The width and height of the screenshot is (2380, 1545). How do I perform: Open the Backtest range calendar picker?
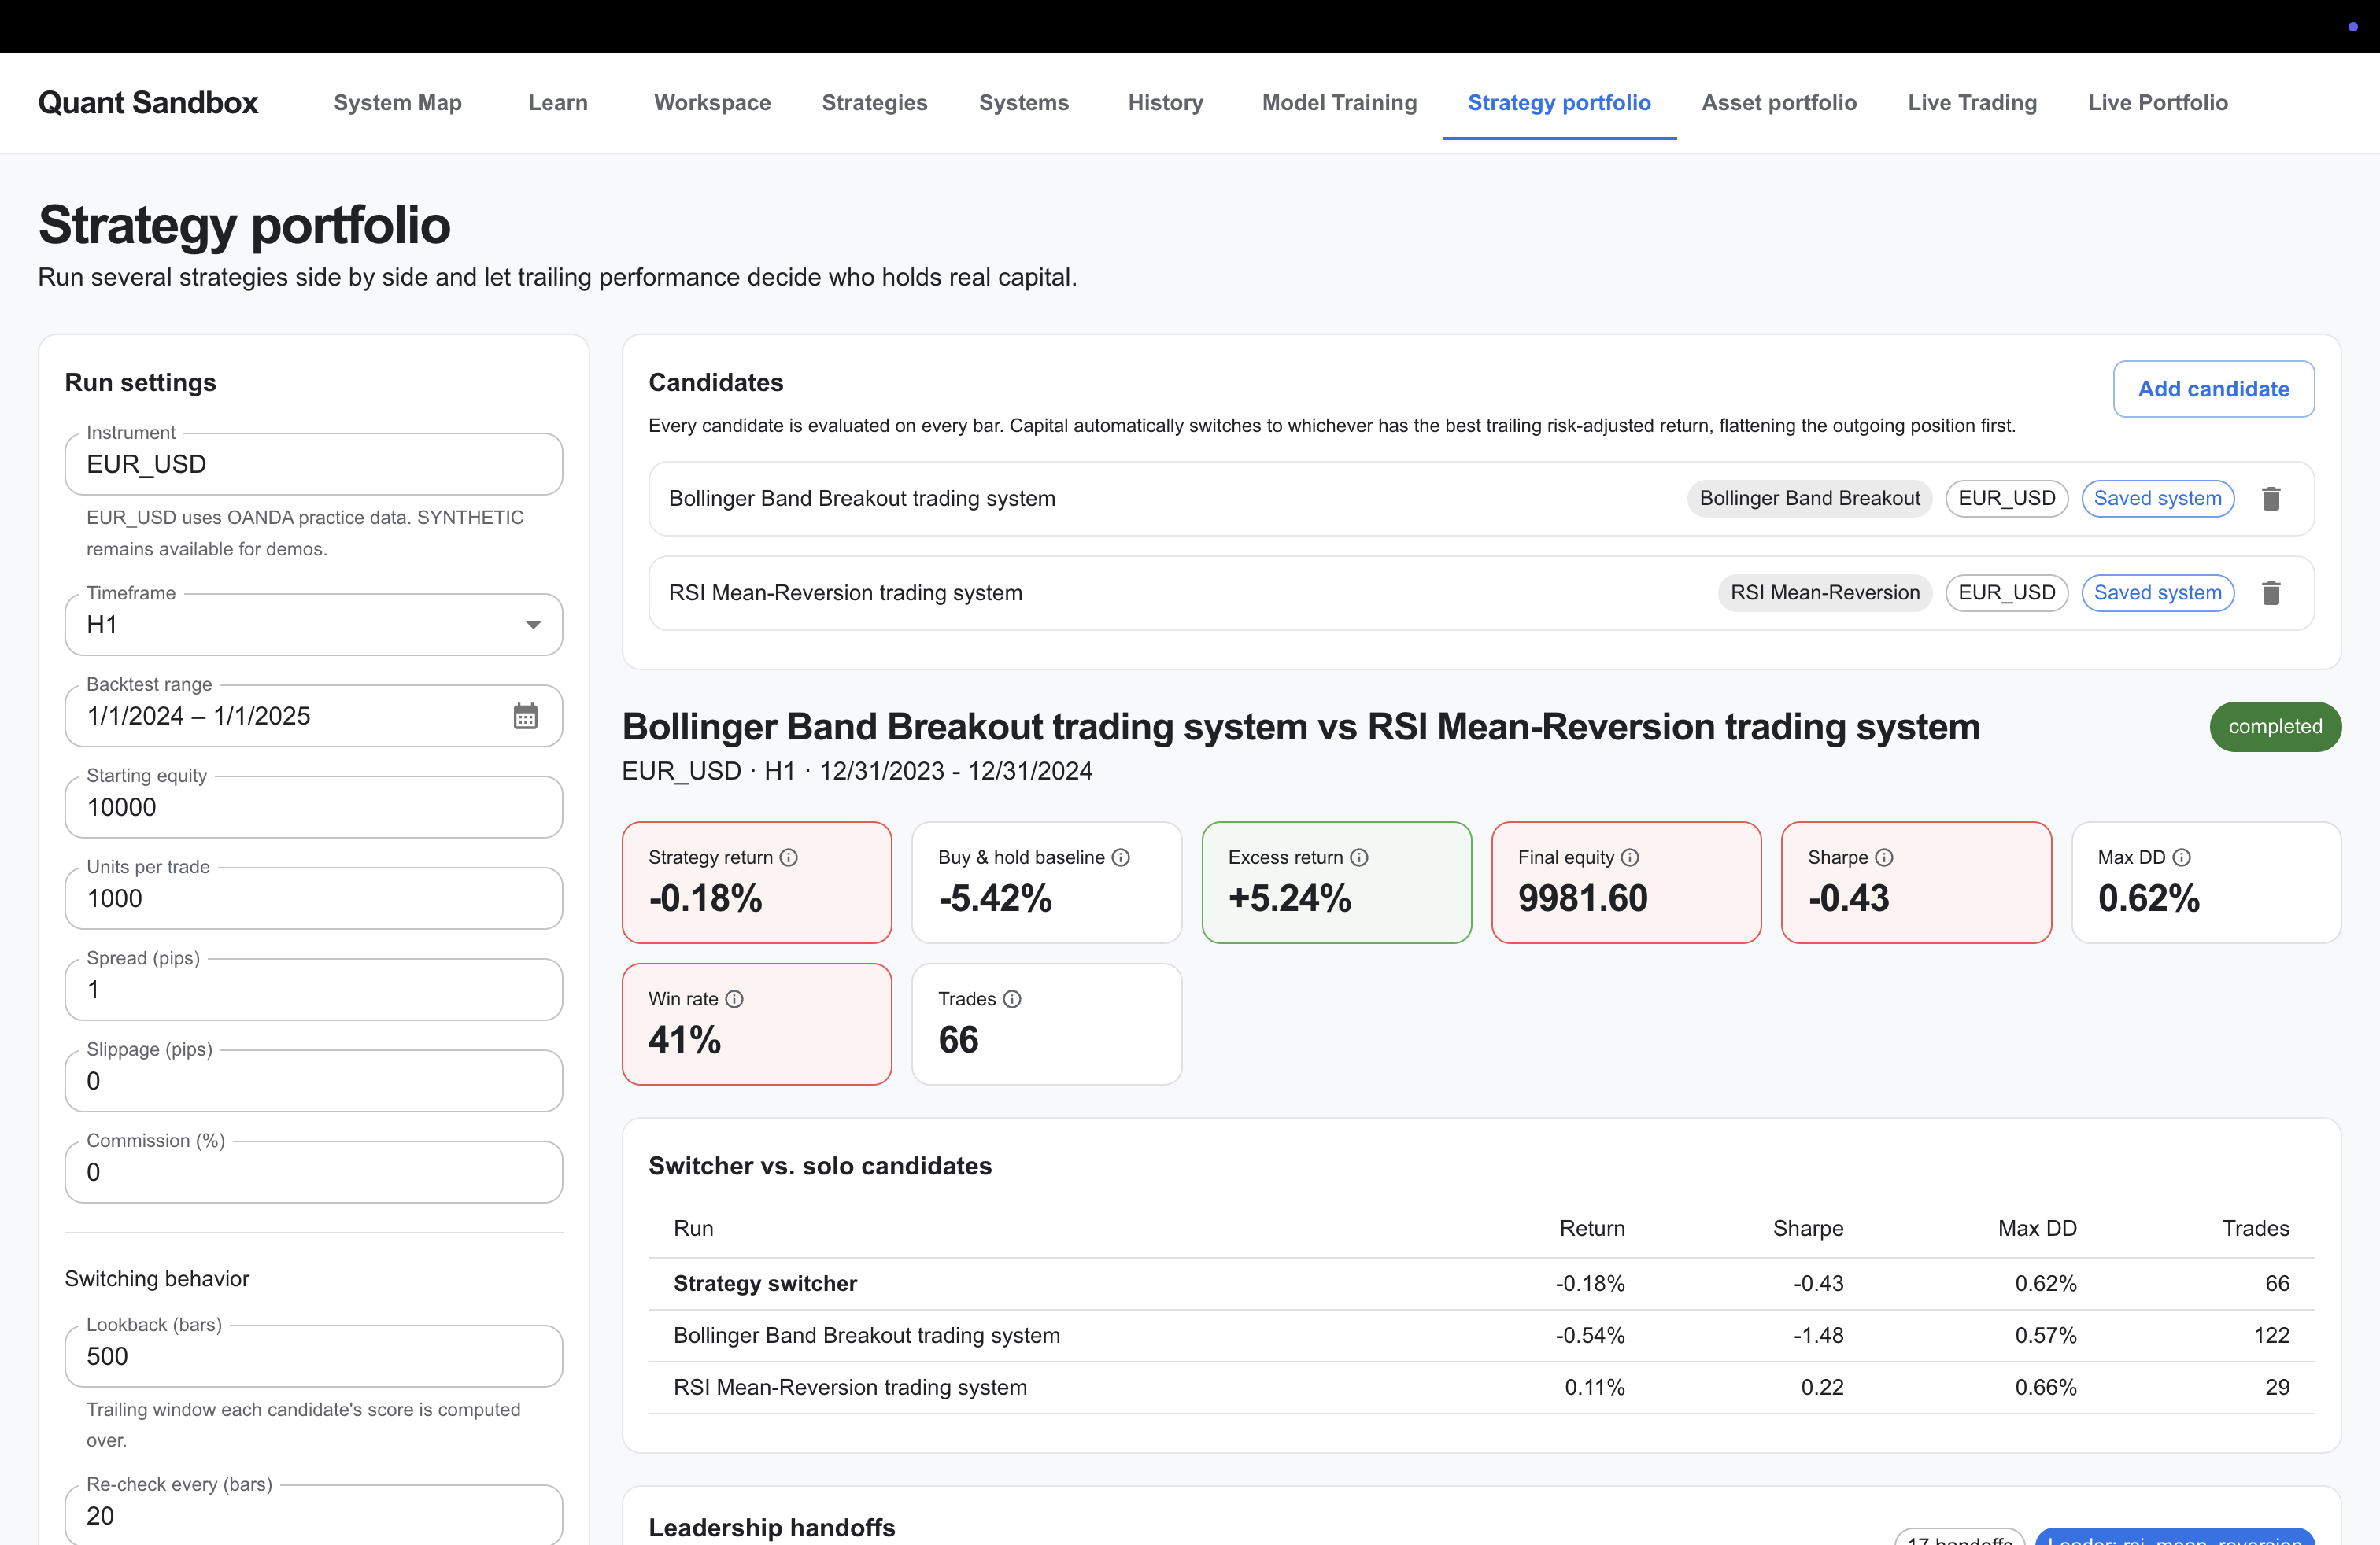click(x=526, y=717)
